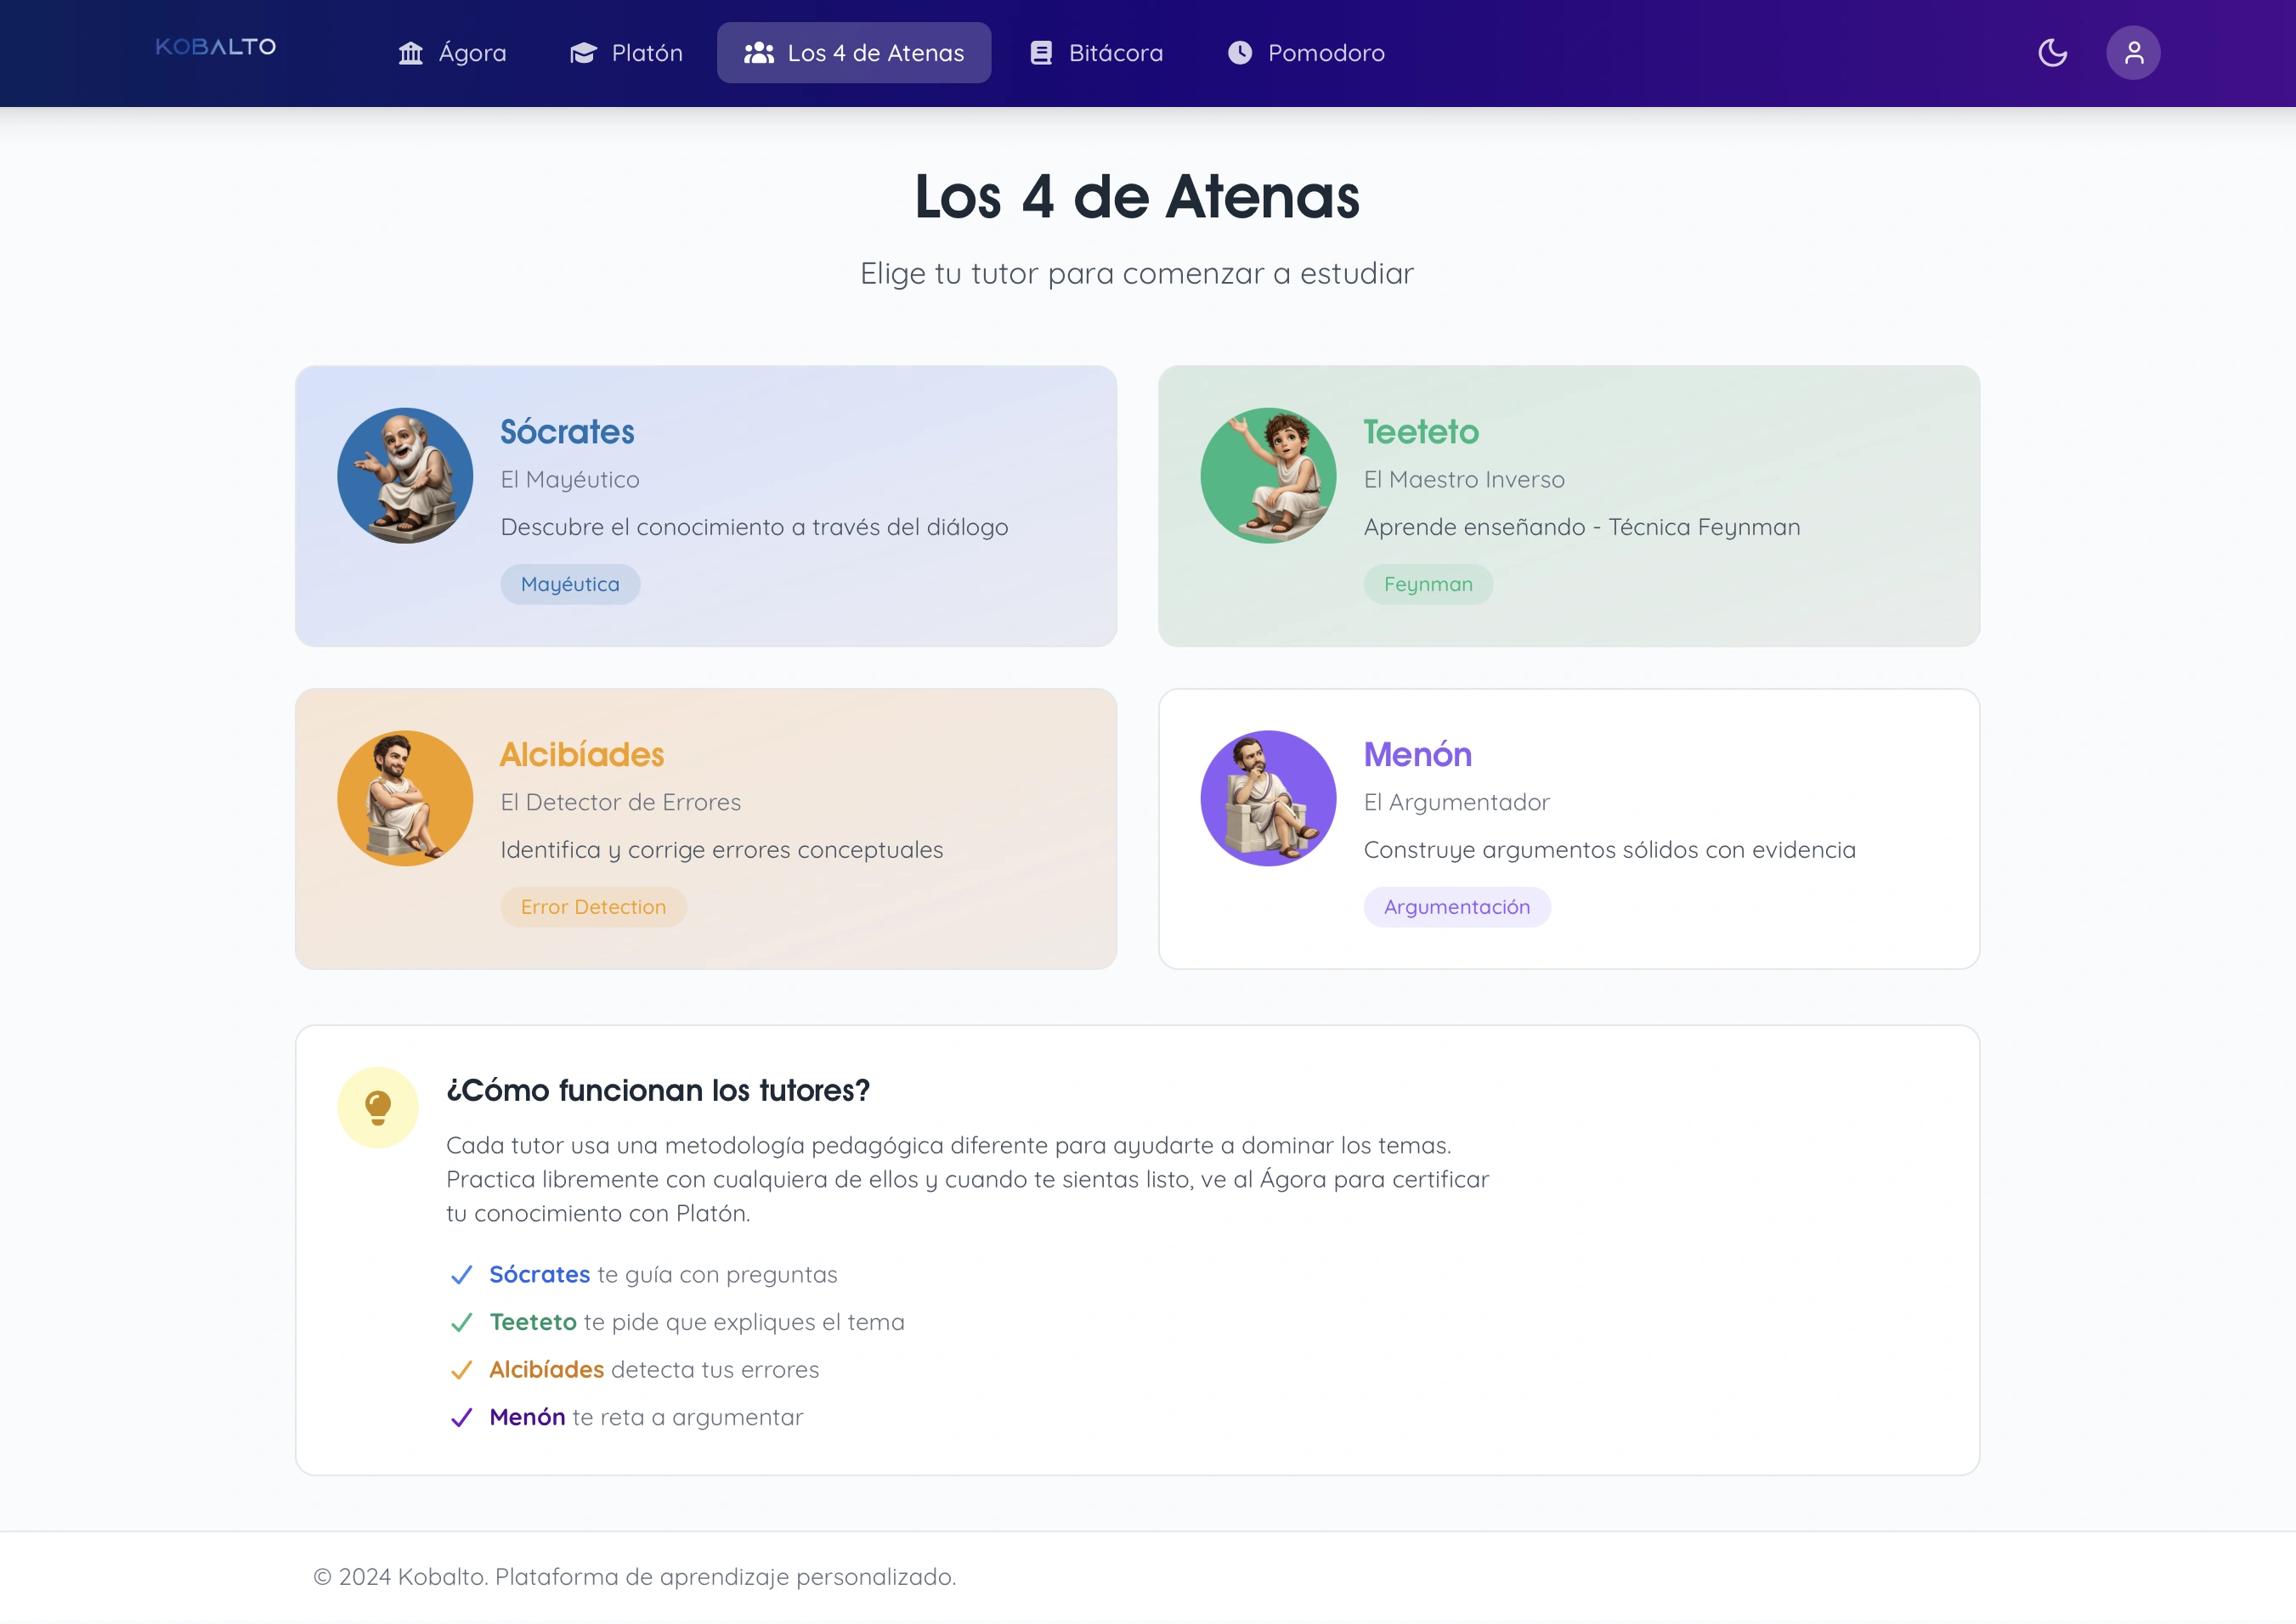Switch to the Platón tab

(626, 53)
